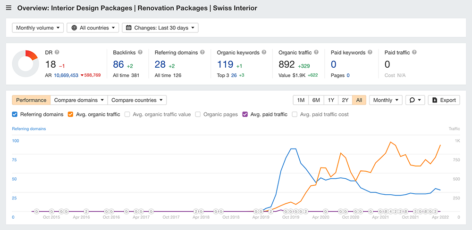Click the help icon next to DR
472x230 pixels.
tap(57, 53)
